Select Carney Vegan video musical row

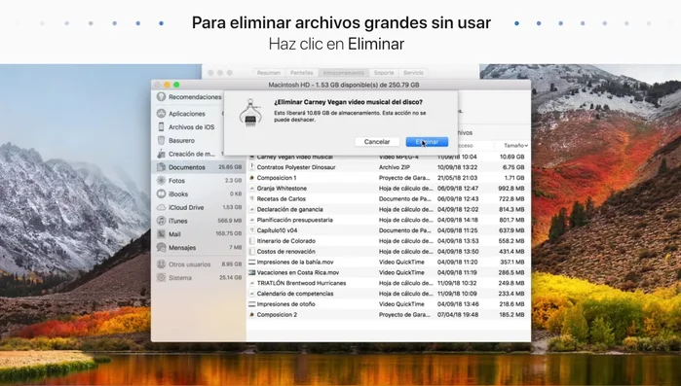coord(389,157)
